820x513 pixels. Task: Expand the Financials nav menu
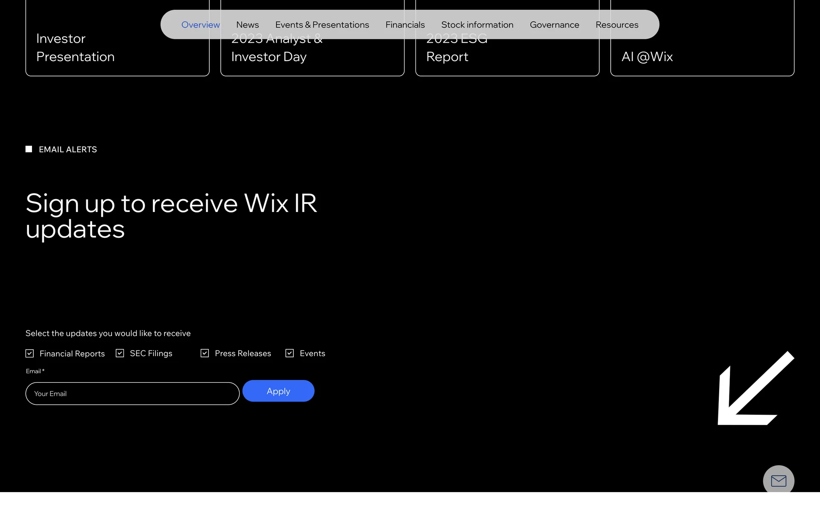pos(405,25)
